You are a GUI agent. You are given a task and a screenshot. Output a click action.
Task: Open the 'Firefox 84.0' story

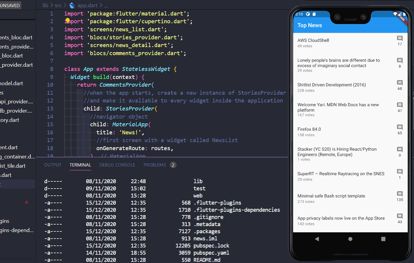(x=309, y=129)
